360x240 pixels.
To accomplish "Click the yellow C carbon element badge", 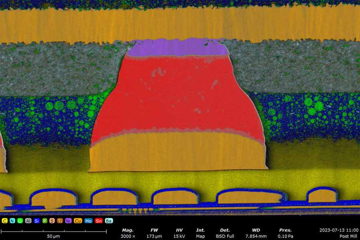I will [5, 221].
